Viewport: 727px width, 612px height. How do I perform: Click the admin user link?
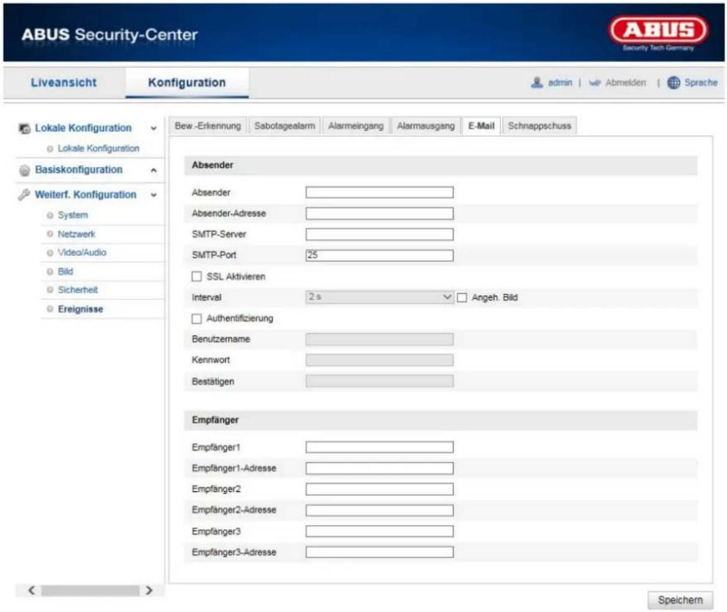tap(560, 83)
